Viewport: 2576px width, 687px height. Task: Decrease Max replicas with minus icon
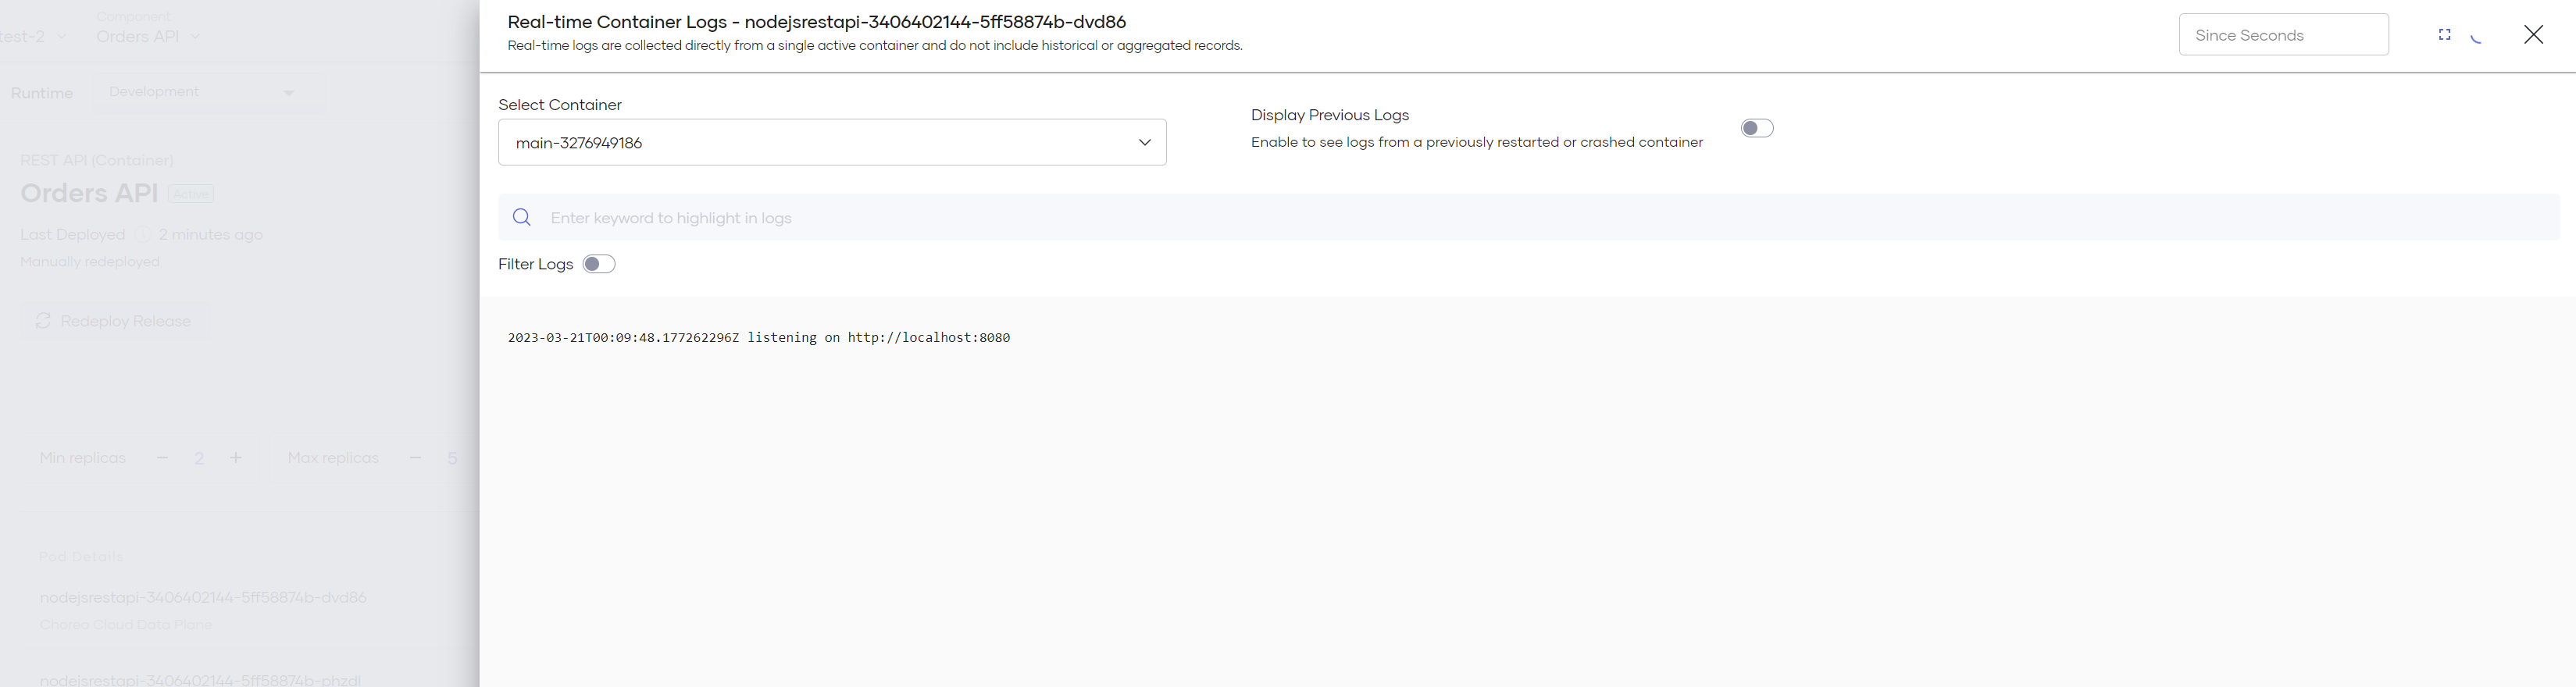coord(415,458)
